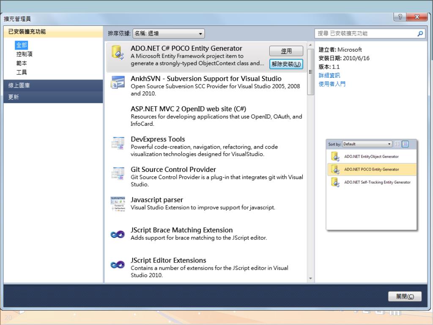Click the 解除安裝(U) uninstall button
Screen dimensions: 433x325
coord(286,64)
